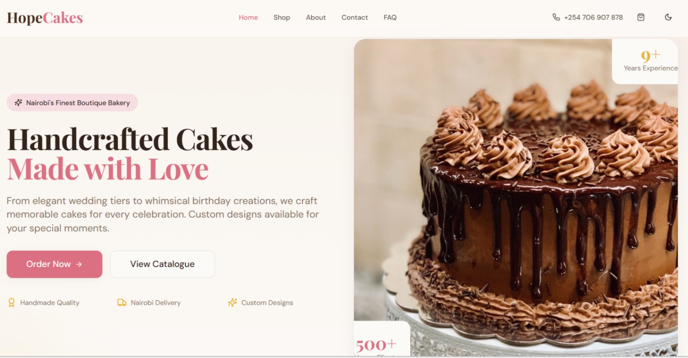Visit the FAQ page
This screenshot has height=358, width=688.
point(390,17)
